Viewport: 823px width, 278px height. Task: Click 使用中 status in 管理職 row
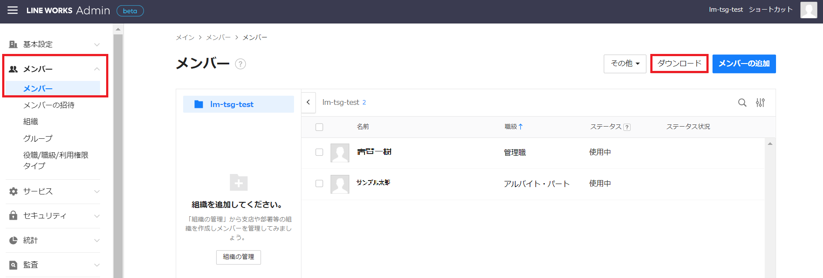coord(600,152)
